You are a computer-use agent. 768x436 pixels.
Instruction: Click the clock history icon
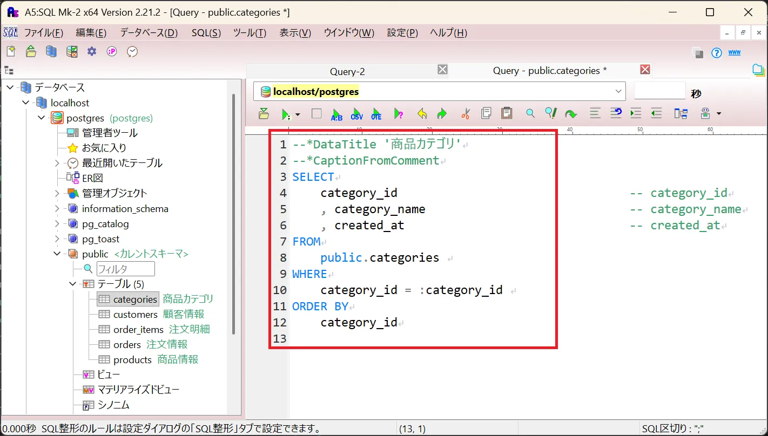coord(132,51)
